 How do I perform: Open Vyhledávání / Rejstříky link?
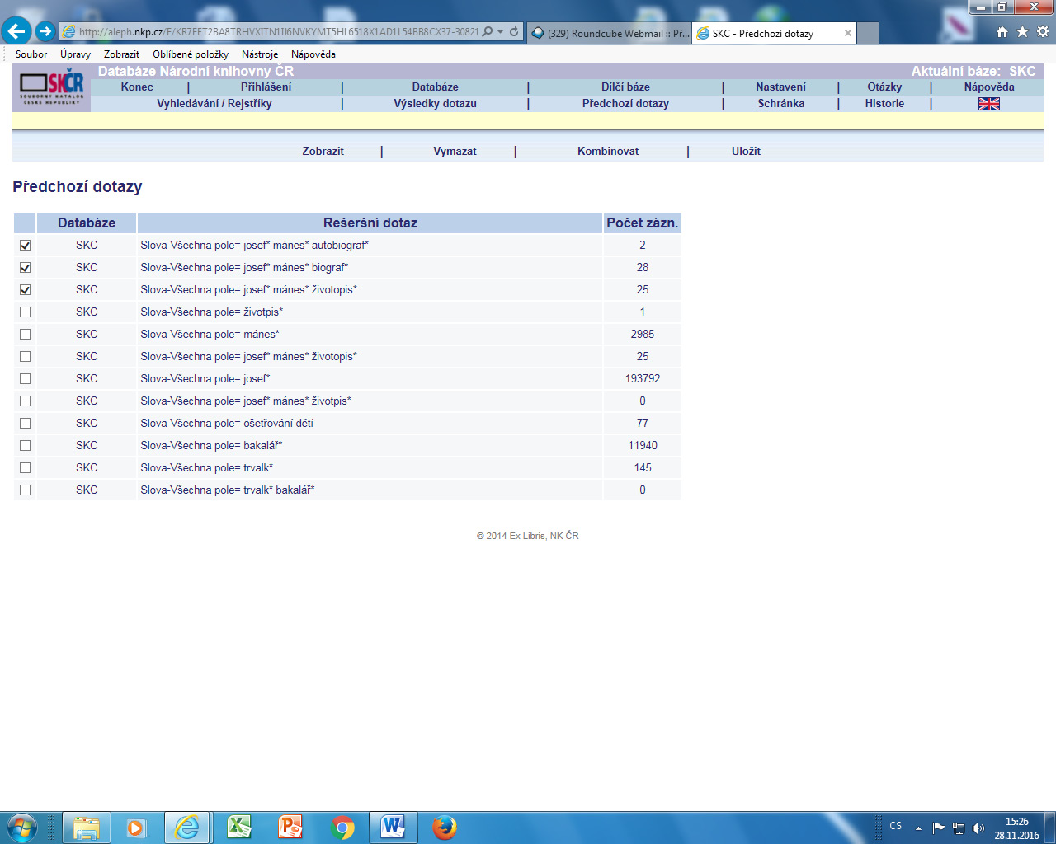(x=214, y=103)
